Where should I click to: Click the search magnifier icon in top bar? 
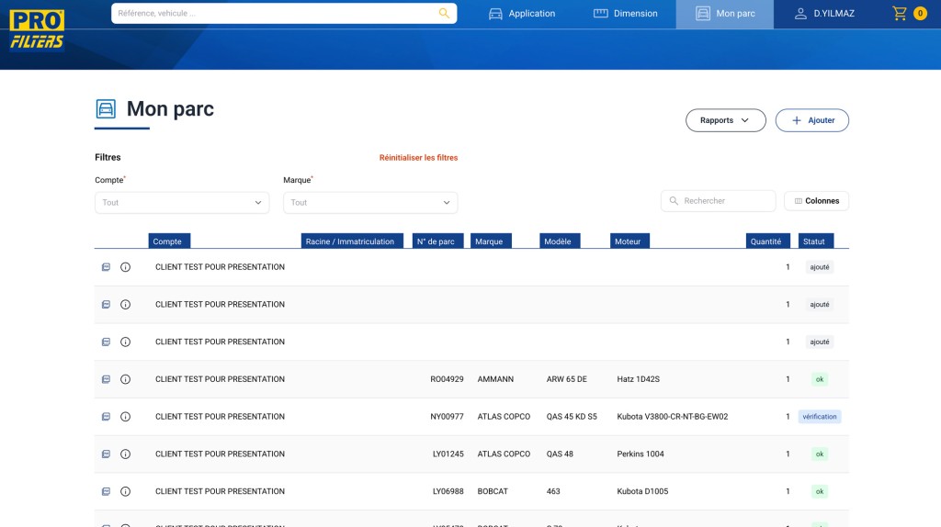444,13
